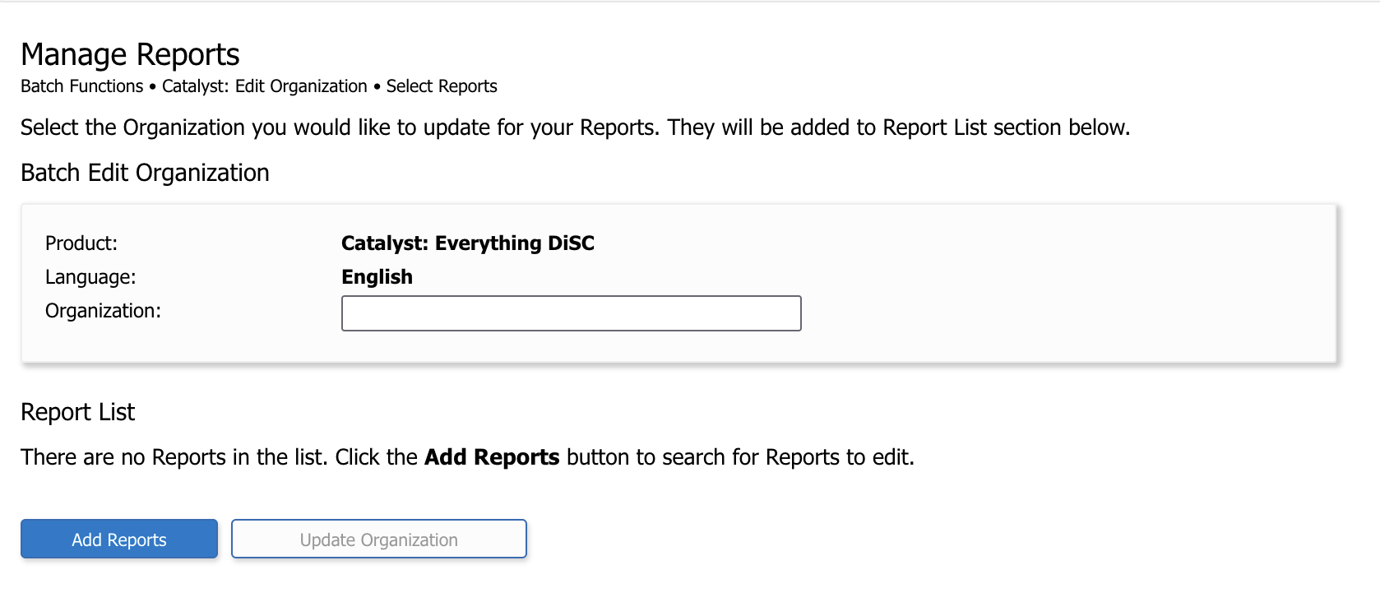Select the 'English' language value
Screen dimensions: 1380x602
click(377, 277)
